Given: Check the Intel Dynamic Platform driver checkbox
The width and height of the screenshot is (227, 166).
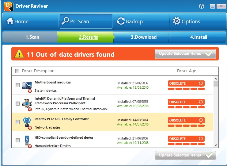Looking at the screenshot, I should (x=17, y=103).
